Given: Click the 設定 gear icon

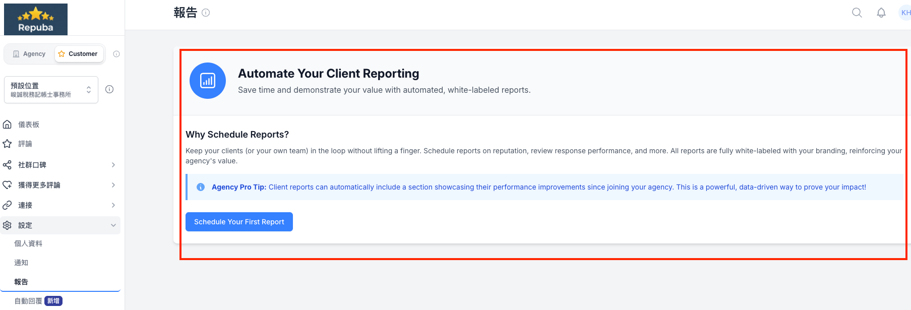Looking at the screenshot, I should coord(7,225).
